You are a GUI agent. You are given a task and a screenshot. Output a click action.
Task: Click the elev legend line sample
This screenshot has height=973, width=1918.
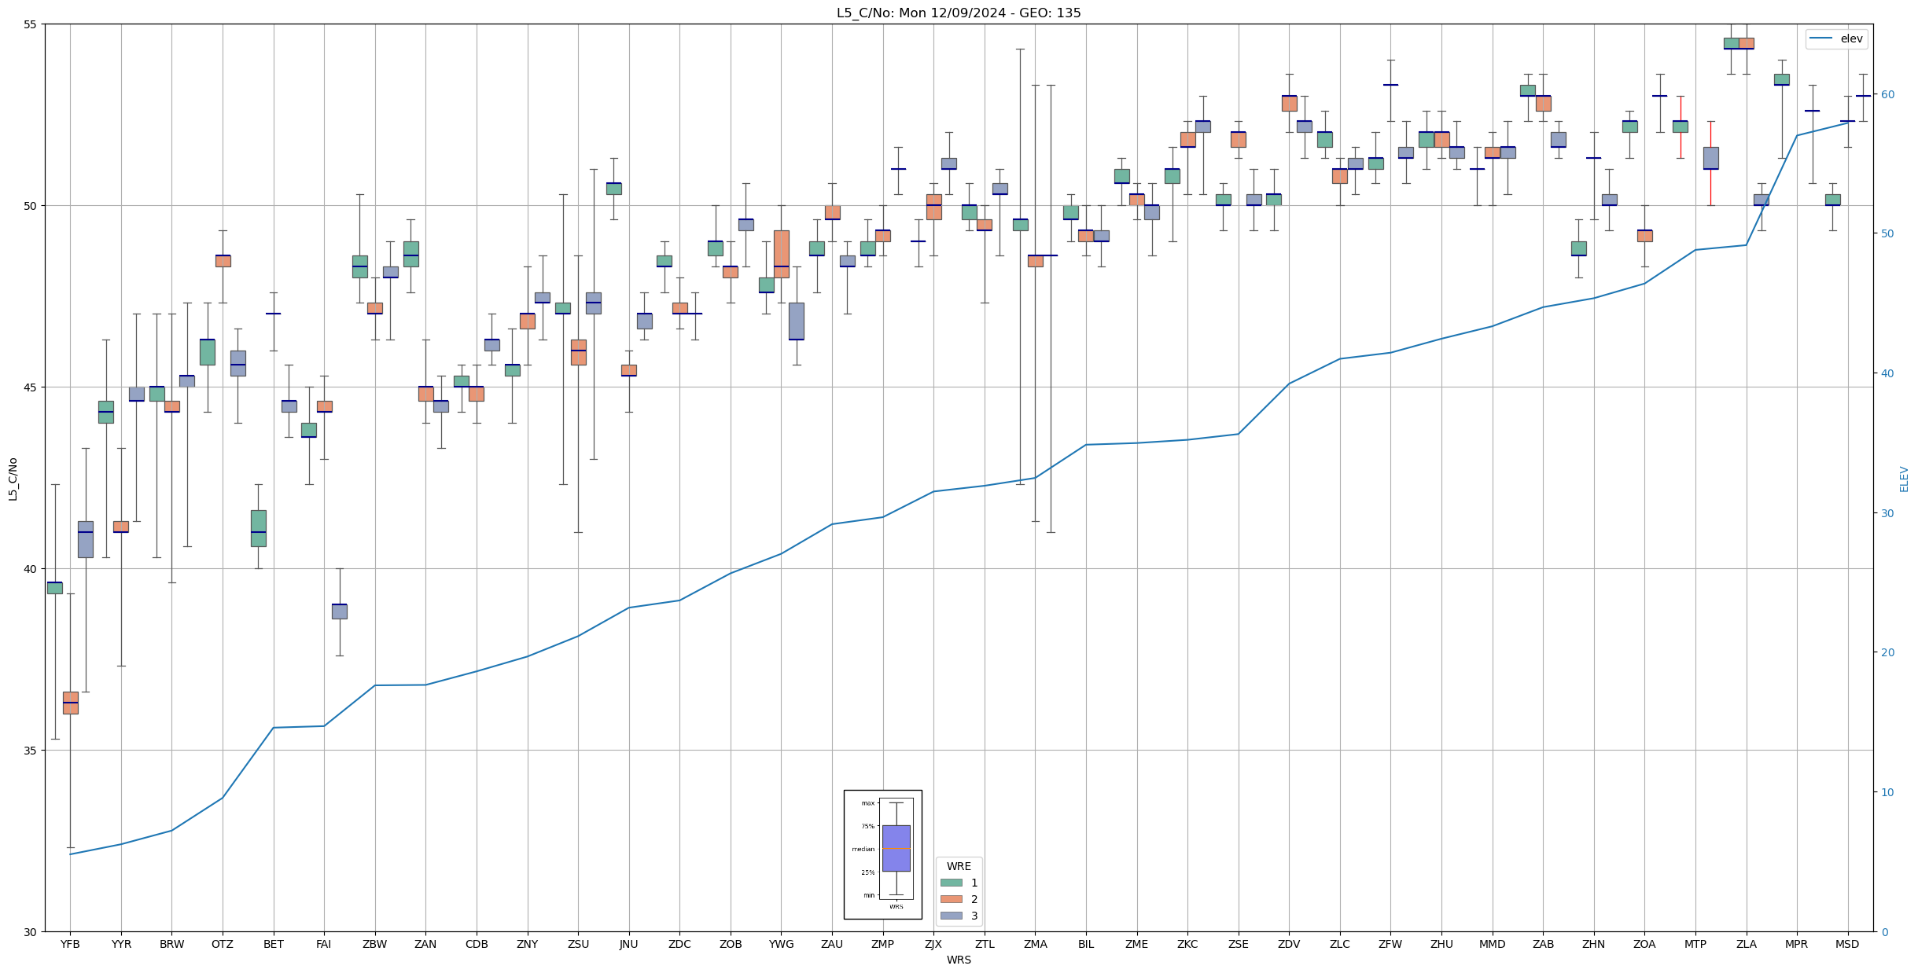point(1821,39)
